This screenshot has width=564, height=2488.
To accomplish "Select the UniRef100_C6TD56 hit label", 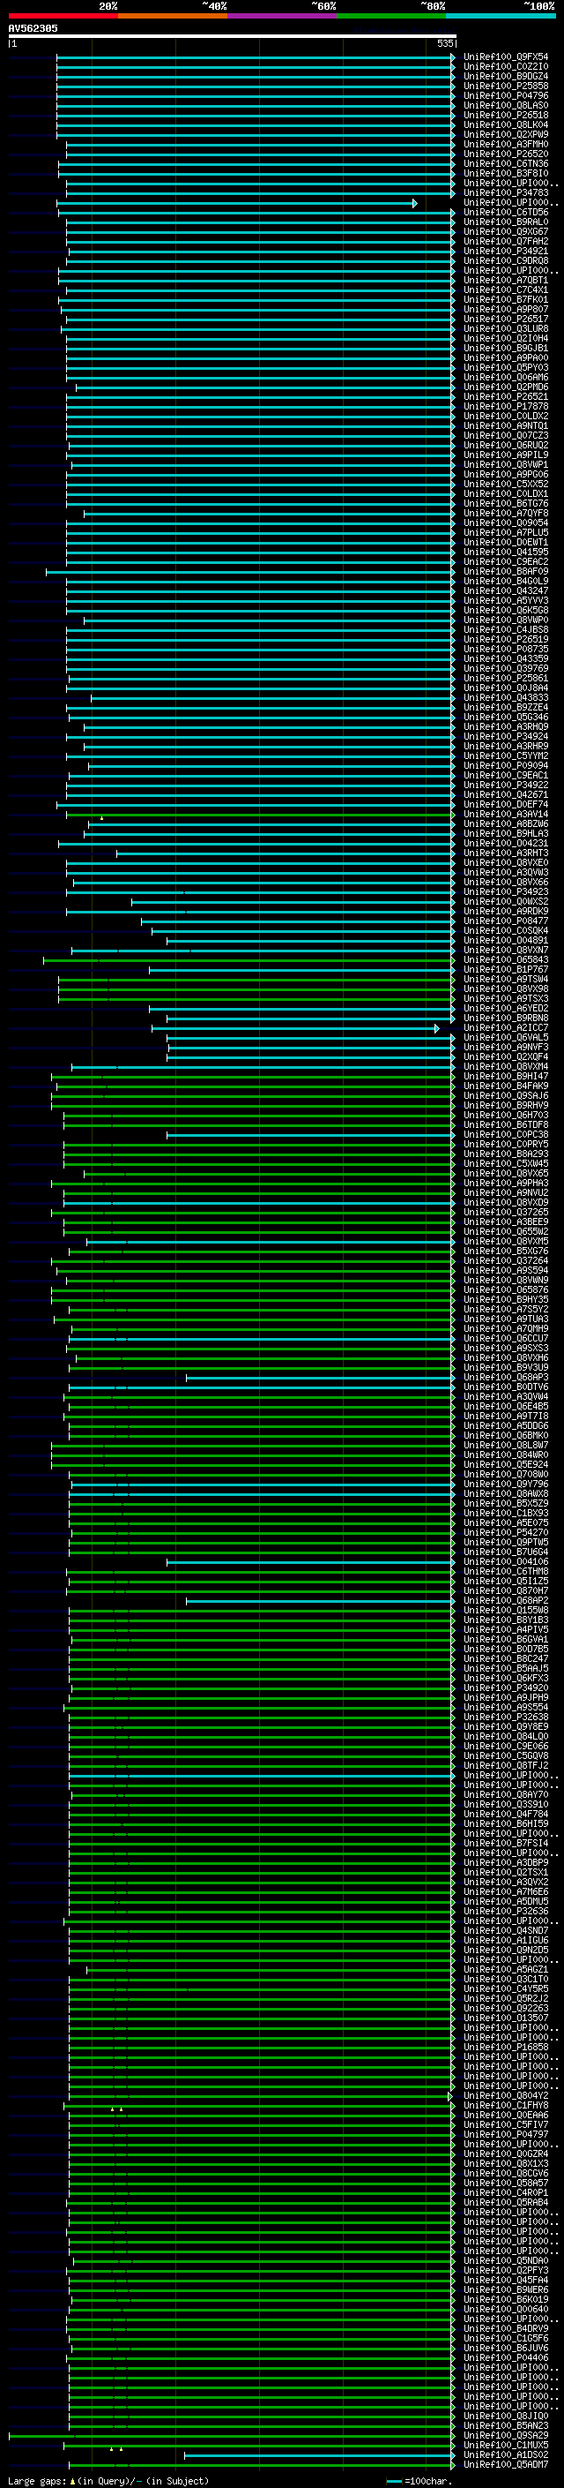I will pyautogui.click(x=505, y=213).
